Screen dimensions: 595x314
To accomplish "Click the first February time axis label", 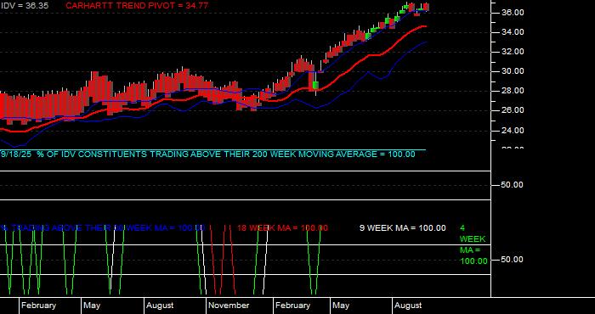I will click(x=38, y=306).
